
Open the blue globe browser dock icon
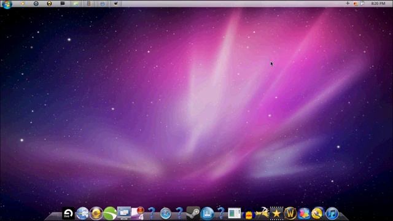click(x=82, y=214)
